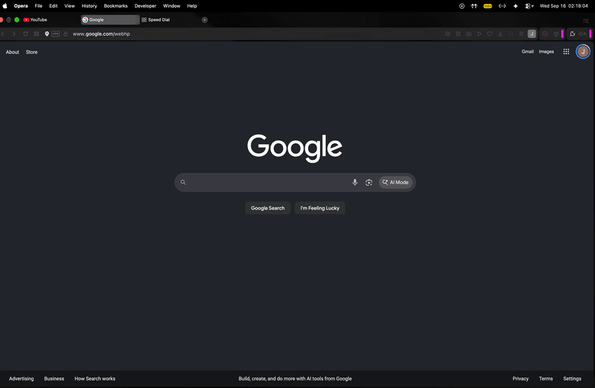Image resolution: width=595 pixels, height=388 pixels.
Task: Click the I'm Feeling Lucky button
Action: pos(319,208)
